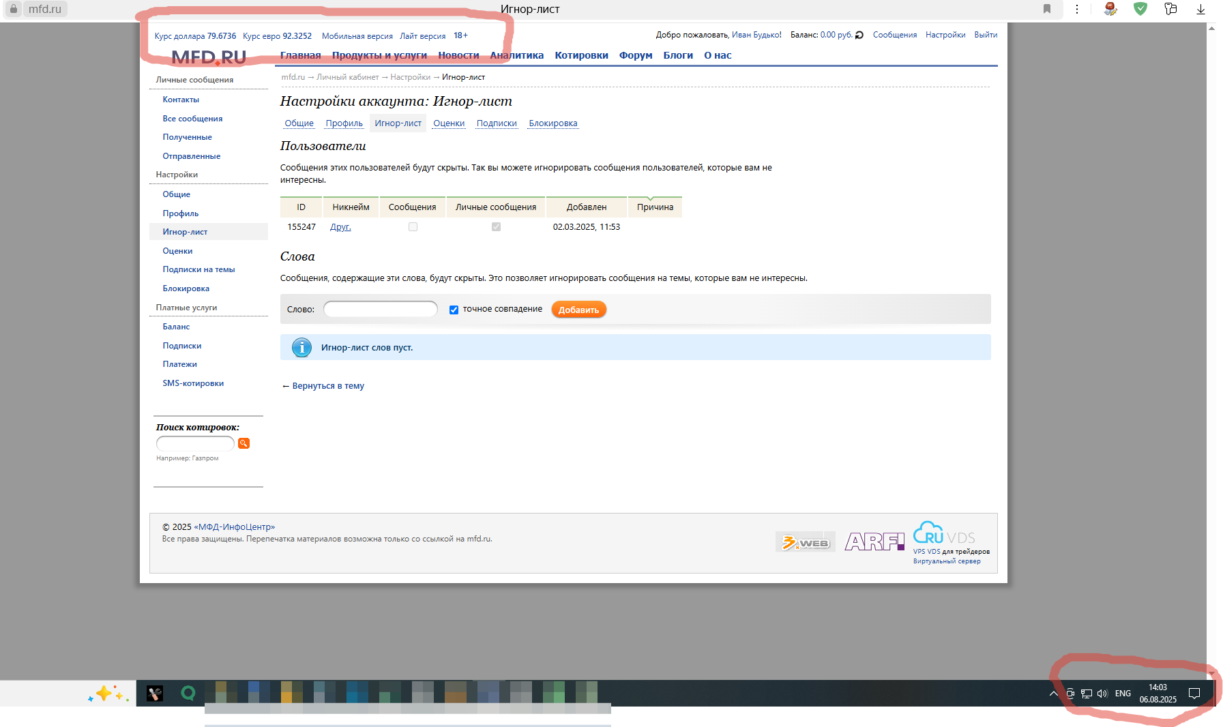Select the Игнор-лист settings tab
1223x727 pixels.
point(398,123)
